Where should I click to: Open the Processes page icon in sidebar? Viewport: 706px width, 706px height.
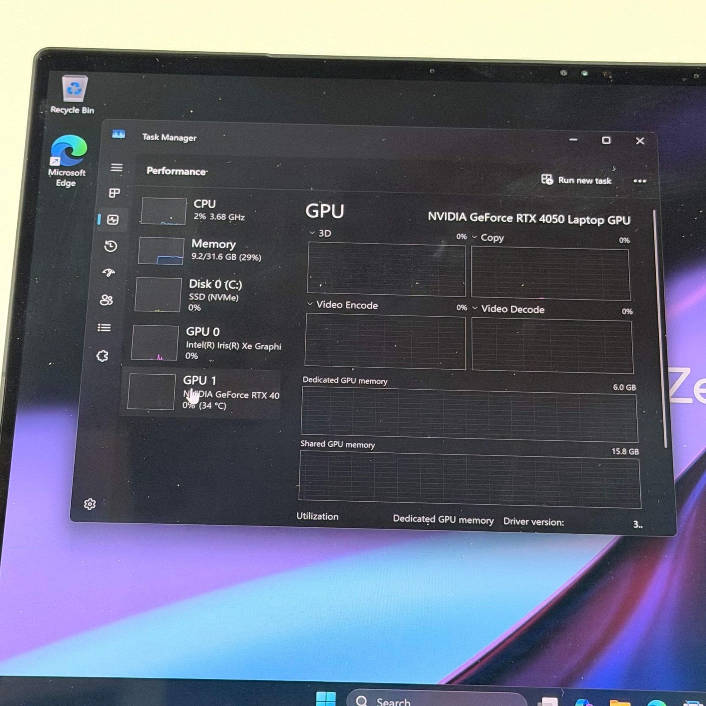(x=114, y=193)
